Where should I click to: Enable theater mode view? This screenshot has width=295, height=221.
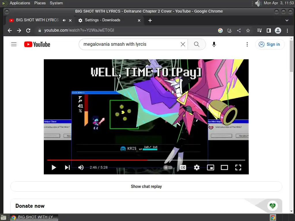pos(224,167)
